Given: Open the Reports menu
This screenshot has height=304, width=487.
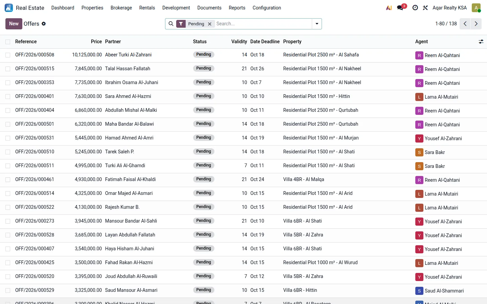Looking at the screenshot, I should click(237, 8).
